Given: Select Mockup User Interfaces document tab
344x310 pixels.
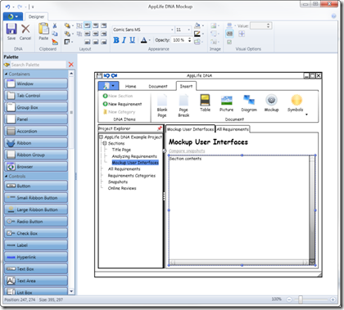Looking at the screenshot, I should click(x=190, y=129).
